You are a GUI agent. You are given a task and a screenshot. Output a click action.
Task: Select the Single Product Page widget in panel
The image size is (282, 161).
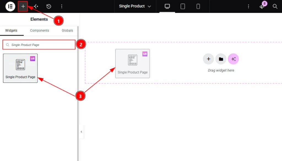[20, 68]
